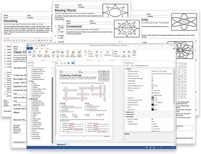Select the Lowercase Text Case radio button
This screenshot has width=201, height=154.
click(x=152, y=90)
